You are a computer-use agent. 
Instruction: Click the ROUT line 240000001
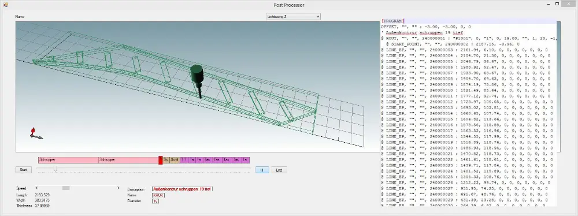[x=469, y=38]
